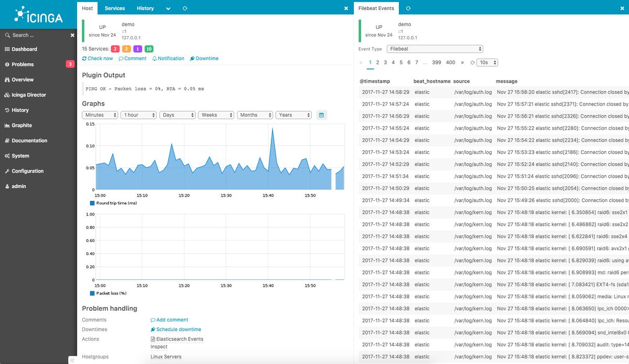
Task: Collapse the sidebar with double chevron
Action: point(72,360)
